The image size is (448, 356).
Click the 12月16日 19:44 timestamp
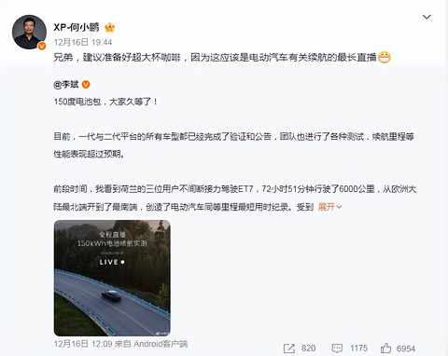click(83, 42)
